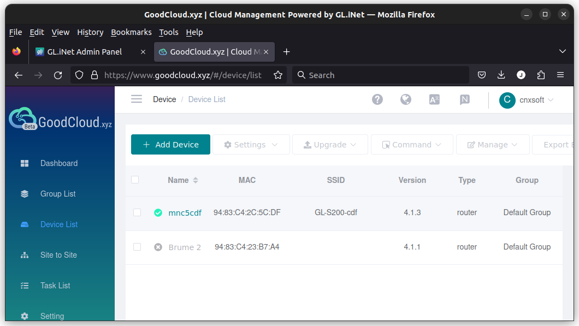Open Task List in the sidebar
Screen dimensions: 579x326
pos(55,286)
